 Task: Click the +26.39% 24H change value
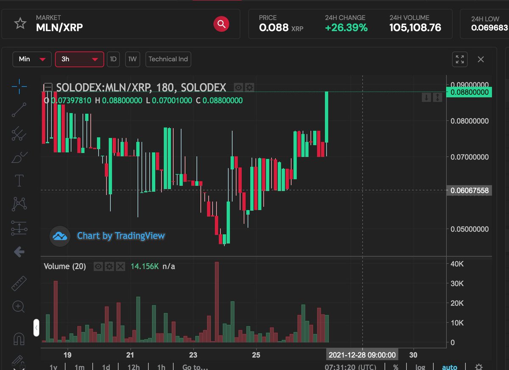coord(347,28)
